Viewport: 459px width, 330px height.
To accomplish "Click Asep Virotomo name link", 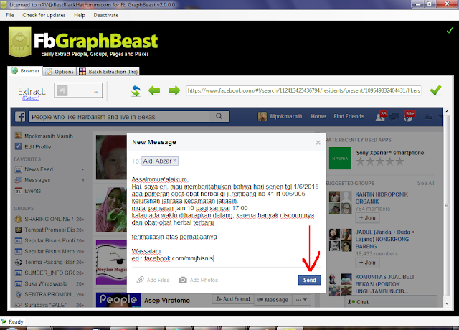I will point(167,301).
